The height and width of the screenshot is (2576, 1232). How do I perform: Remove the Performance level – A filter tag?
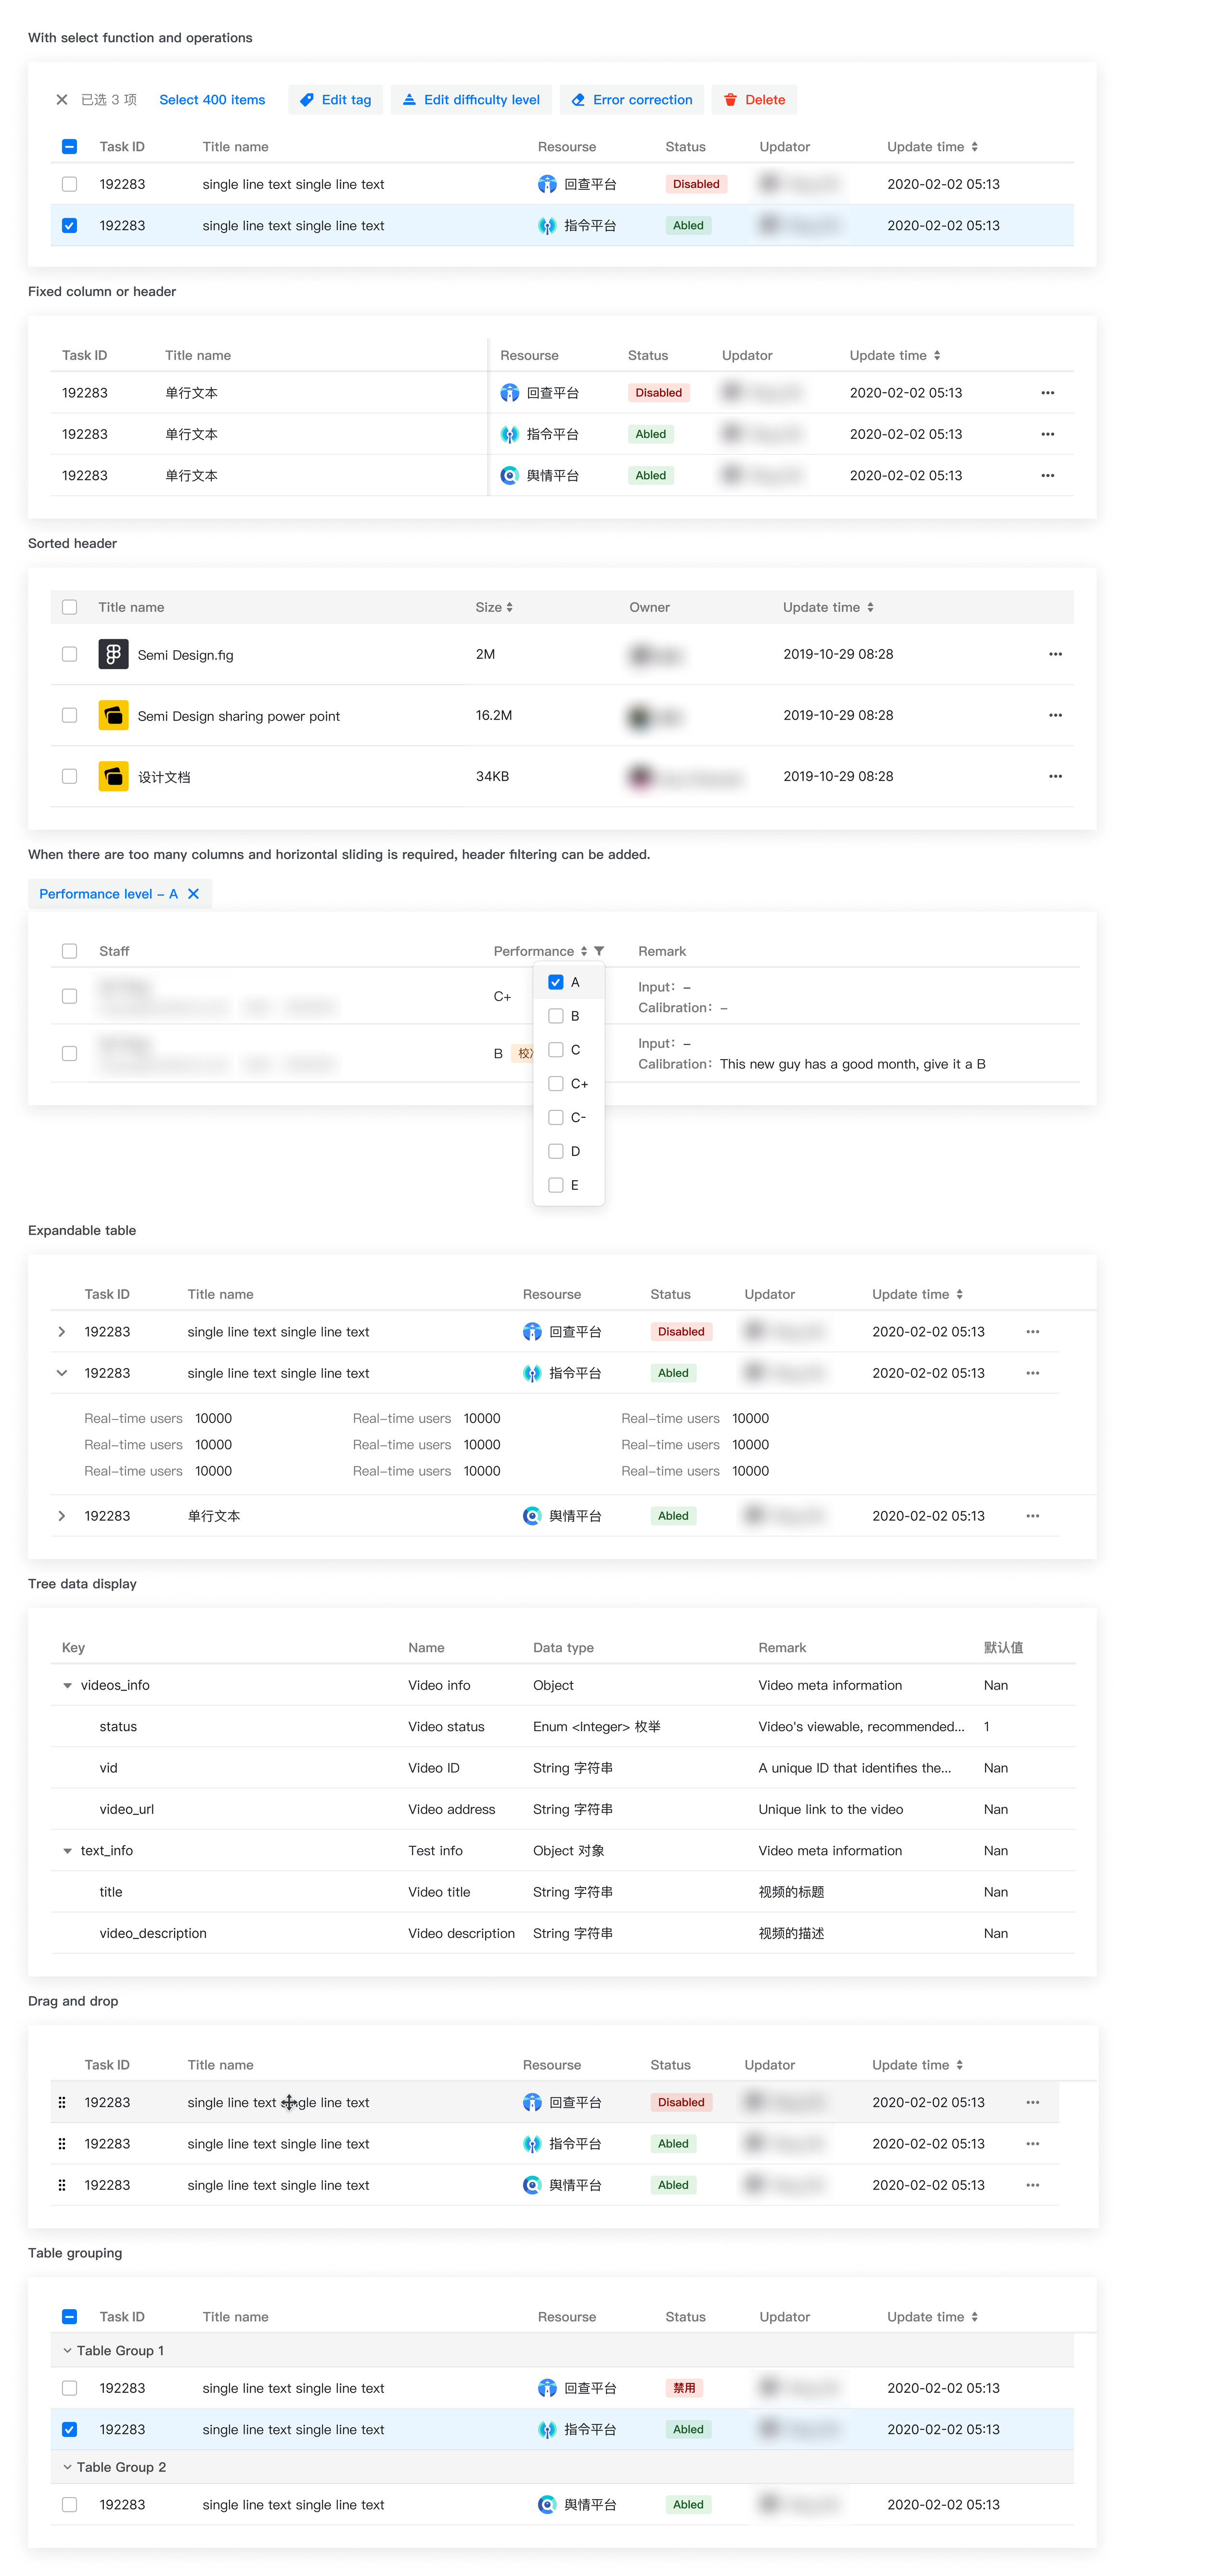click(x=194, y=894)
